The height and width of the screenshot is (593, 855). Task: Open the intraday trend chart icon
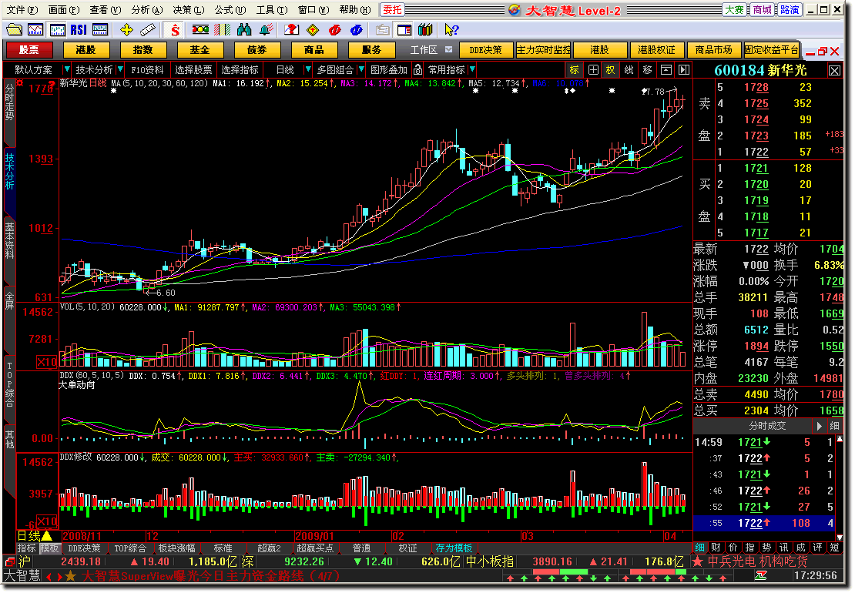click(35, 30)
